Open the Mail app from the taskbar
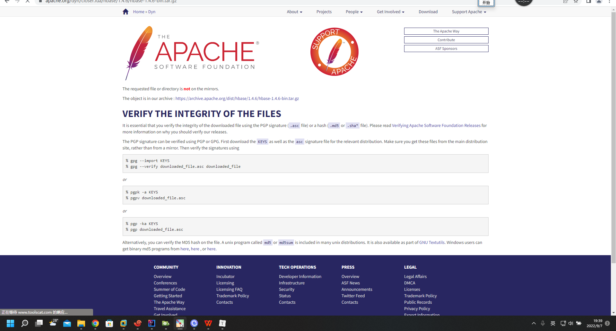Image resolution: width=616 pixels, height=331 pixels. coord(67,323)
